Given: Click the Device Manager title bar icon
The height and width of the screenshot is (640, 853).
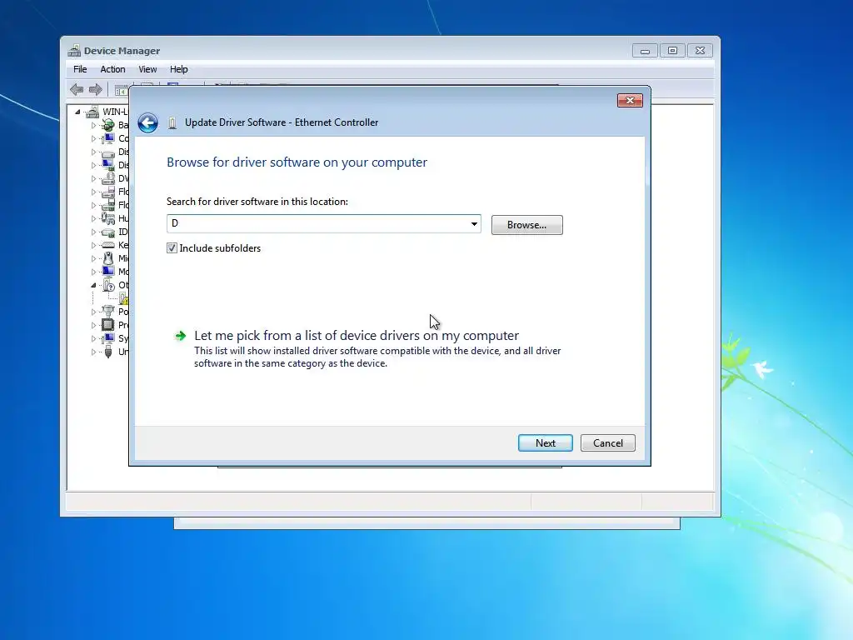Looking at the screenshot, I should (74, 51).
